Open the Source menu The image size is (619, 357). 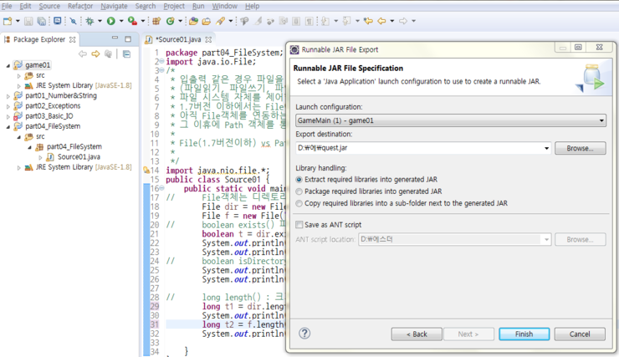[x=49, y=6]
